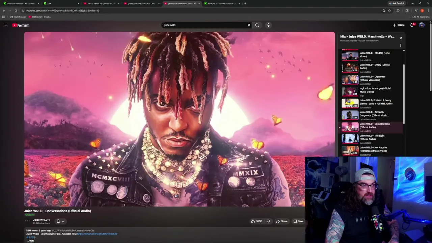Play 'The Light (Official Audio)' from playlist
Screen dimensions: 432x243
(x=371, y=139)
